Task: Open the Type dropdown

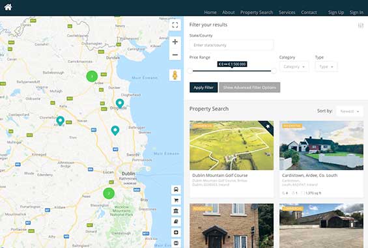Action: (326, 67)
